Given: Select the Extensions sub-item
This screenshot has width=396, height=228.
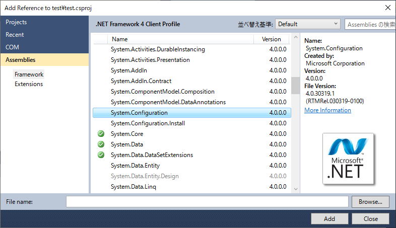Looking at the screenshot, I should click(29, 84).
